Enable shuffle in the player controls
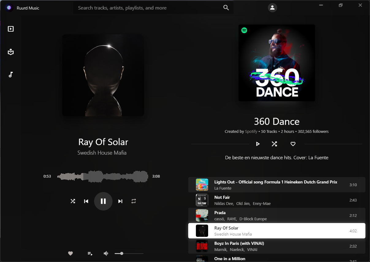 pos(73,201)
